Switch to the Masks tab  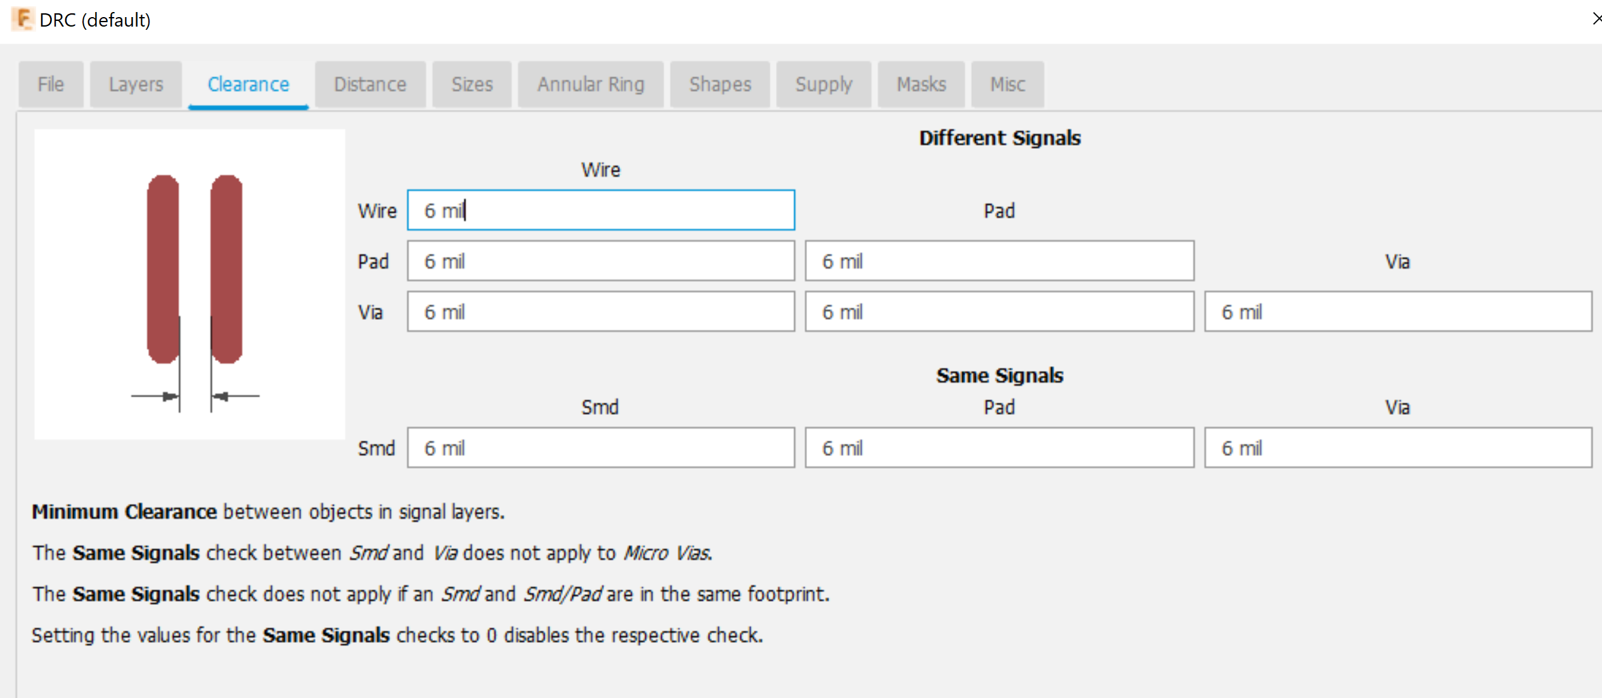tap(921, 84)
